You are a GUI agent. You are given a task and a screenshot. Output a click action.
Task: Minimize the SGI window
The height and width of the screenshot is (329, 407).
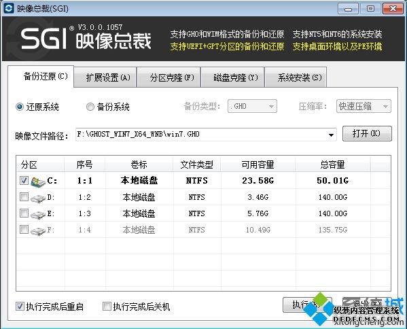pyautogui.click(x=348, y=9)
